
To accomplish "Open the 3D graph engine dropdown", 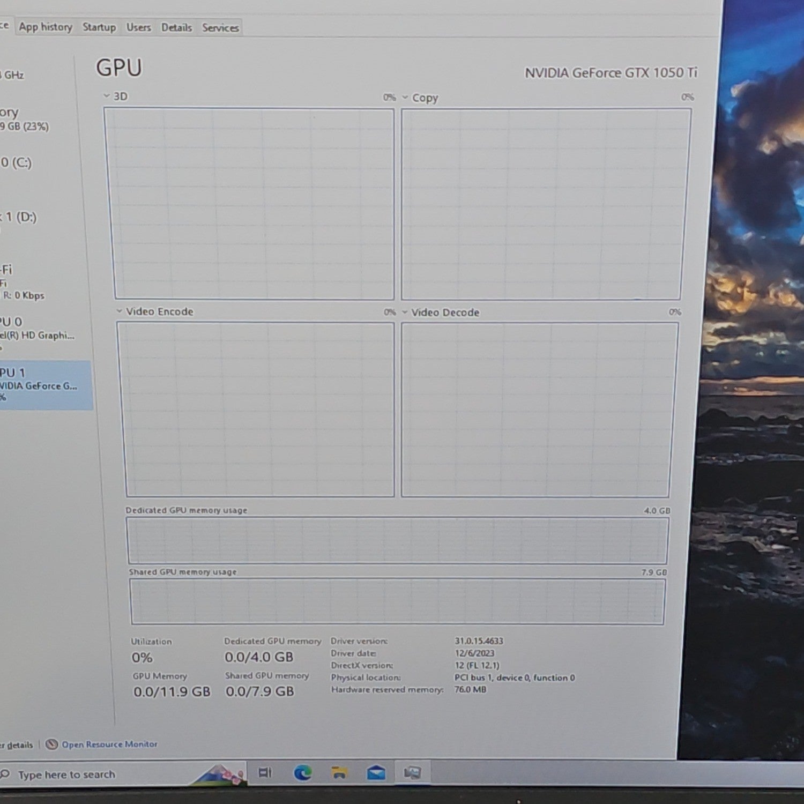I will (107, 96).
